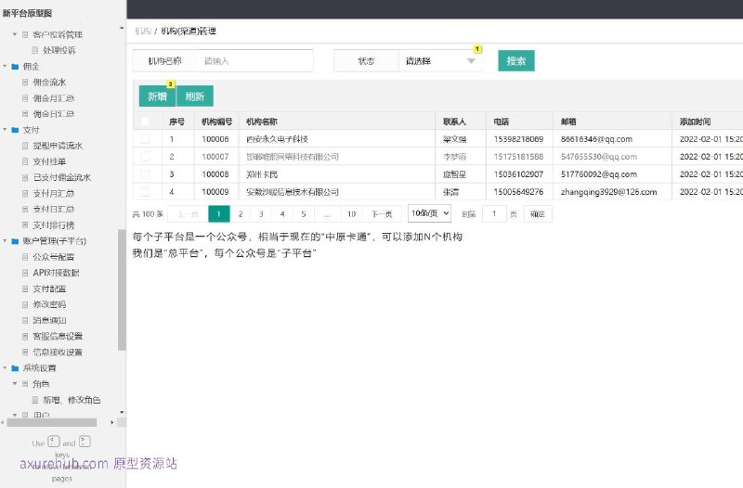The height and width of the screenshot is (488, 743).
Task: Collapse the 支付 folder arrow
Action: coord(5,130)
